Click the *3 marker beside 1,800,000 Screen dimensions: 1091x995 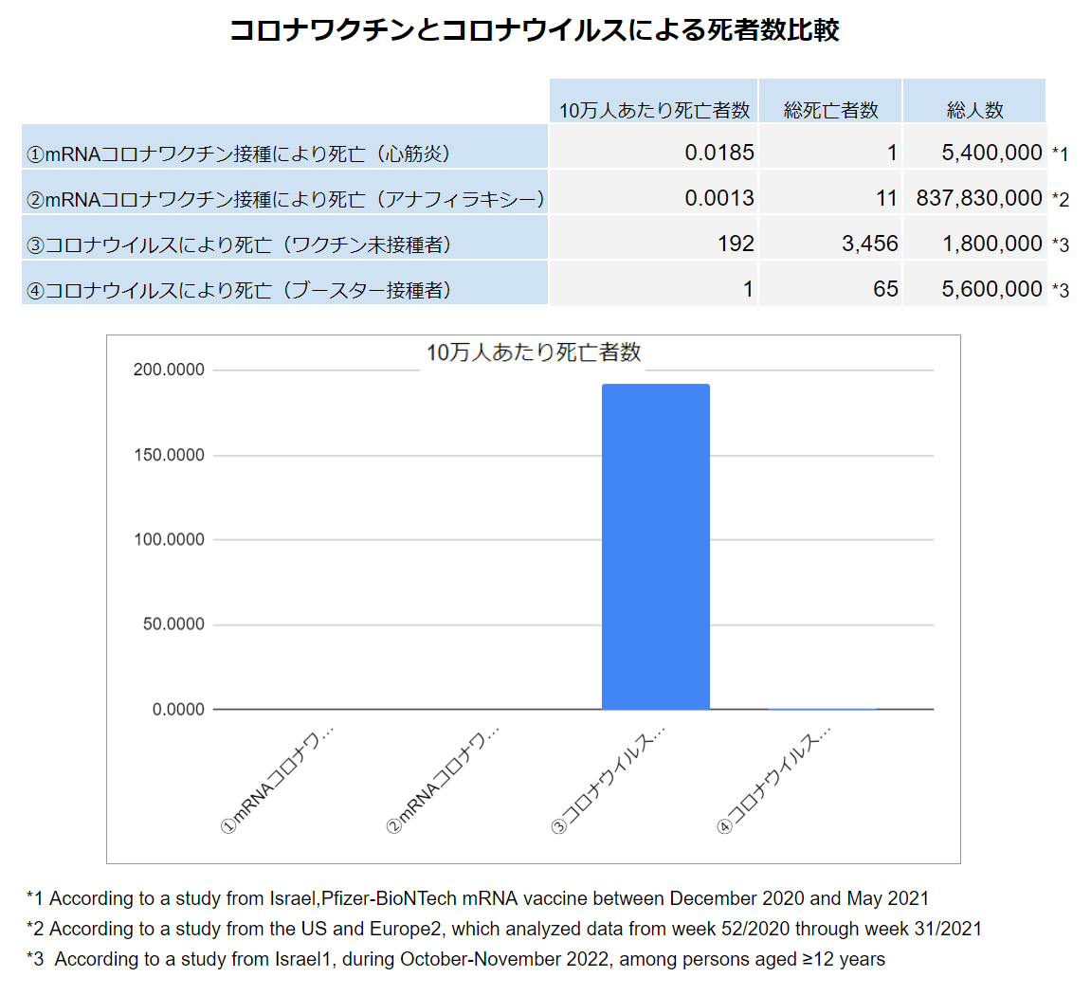pyautogui.click(x=1060, y=244)
